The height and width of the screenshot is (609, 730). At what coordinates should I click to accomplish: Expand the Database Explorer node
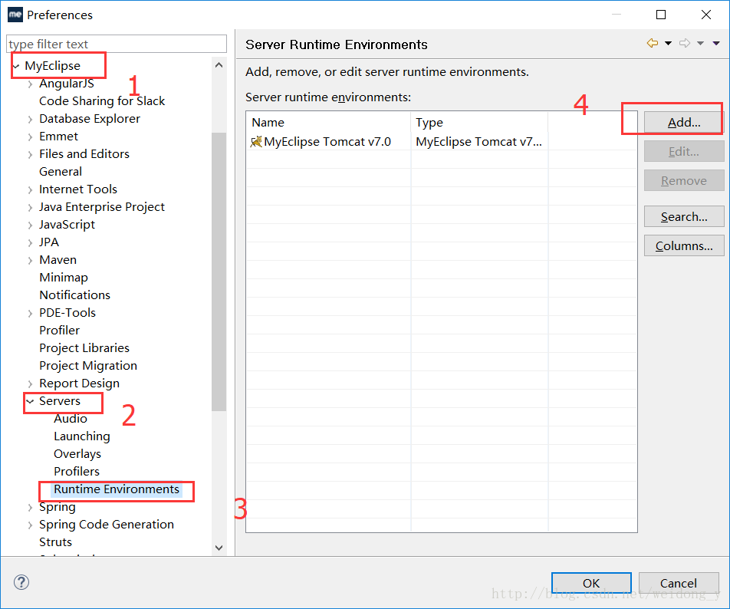click(x=30, y=119)
